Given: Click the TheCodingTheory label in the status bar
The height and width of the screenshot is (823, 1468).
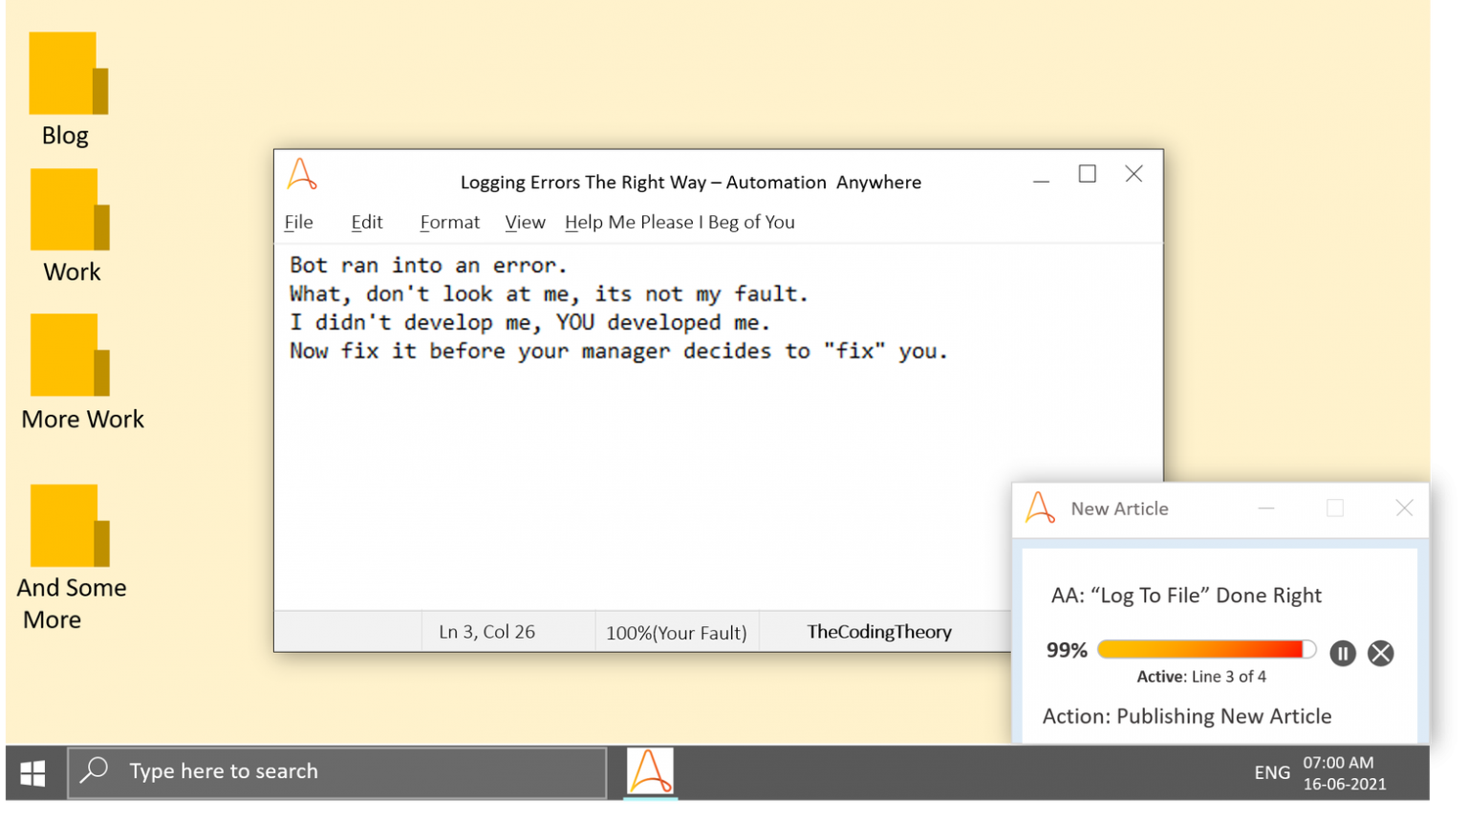Looking at the screenshot, I should (879, 631).
